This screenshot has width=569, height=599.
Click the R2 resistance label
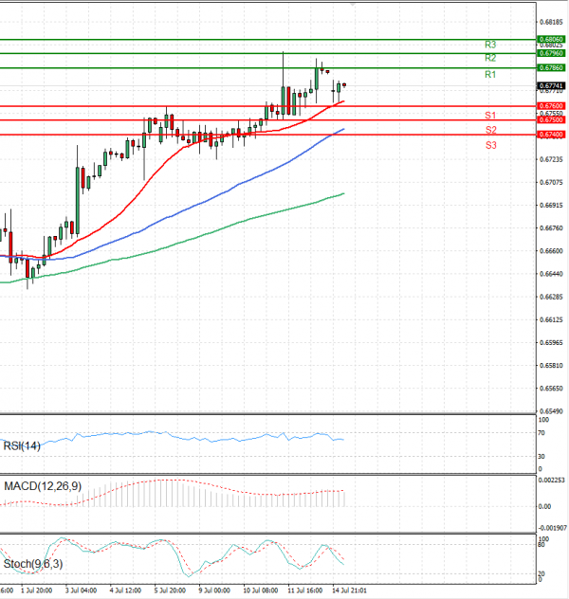490,58
